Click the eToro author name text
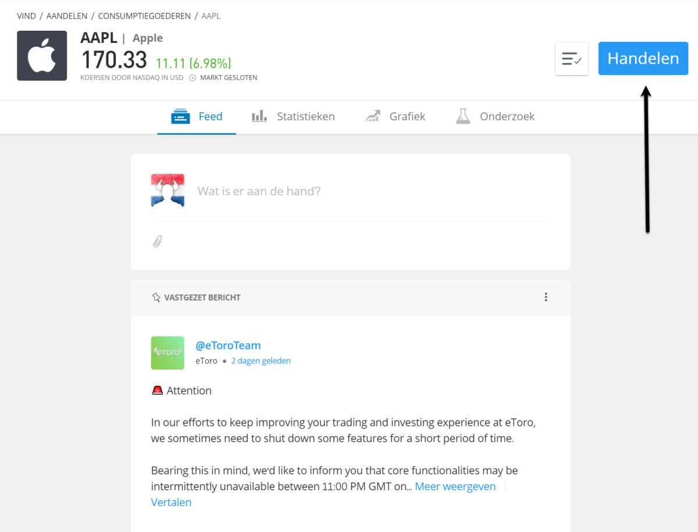The height and width of the screenshot is (532, 698). click(x=206, y=361)
